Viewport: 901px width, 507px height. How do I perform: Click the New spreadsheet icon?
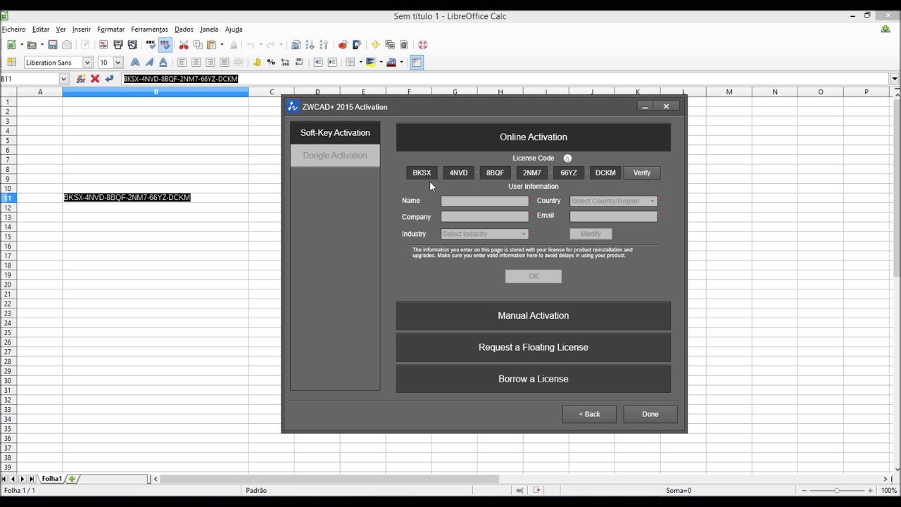[11, 45]
